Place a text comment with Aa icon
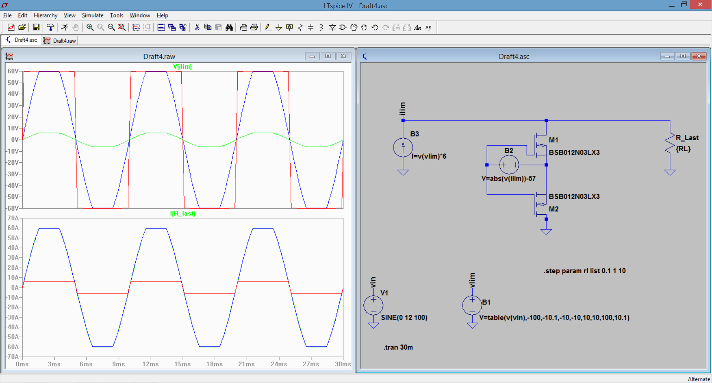This screenshot has width=712, height=383. 418,27
